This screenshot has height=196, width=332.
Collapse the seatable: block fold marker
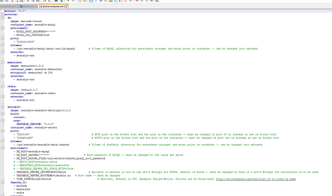(3, 107)
